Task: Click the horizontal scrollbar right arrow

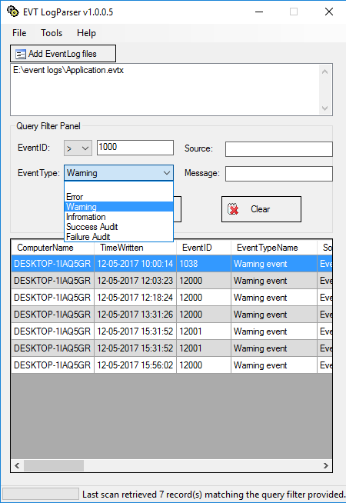Action: pos(326,465)
